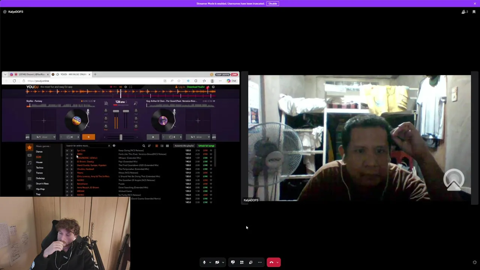Select the heart liked songs sidebar icon

(29, 171)
